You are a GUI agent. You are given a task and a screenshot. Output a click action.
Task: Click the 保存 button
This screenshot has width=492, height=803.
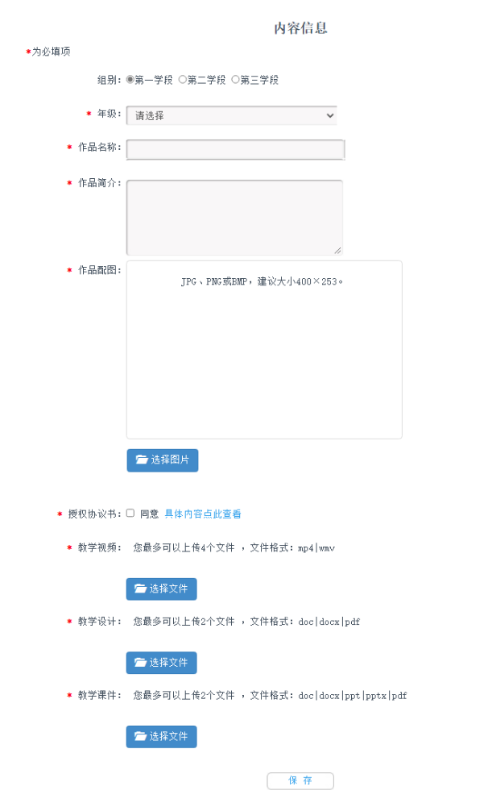300,780
